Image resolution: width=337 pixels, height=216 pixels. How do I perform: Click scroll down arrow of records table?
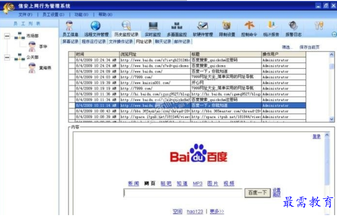(x=332, y=119)
